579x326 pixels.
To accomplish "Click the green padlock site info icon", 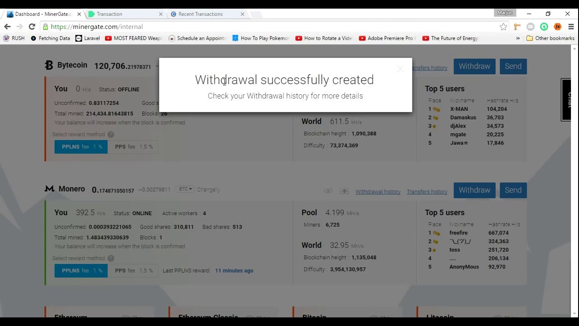I will click(x=45, y=27).
